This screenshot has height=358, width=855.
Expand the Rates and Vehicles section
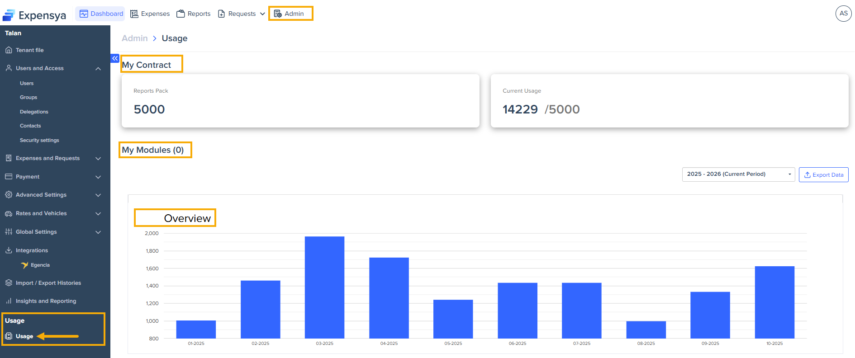click(98, 213)
